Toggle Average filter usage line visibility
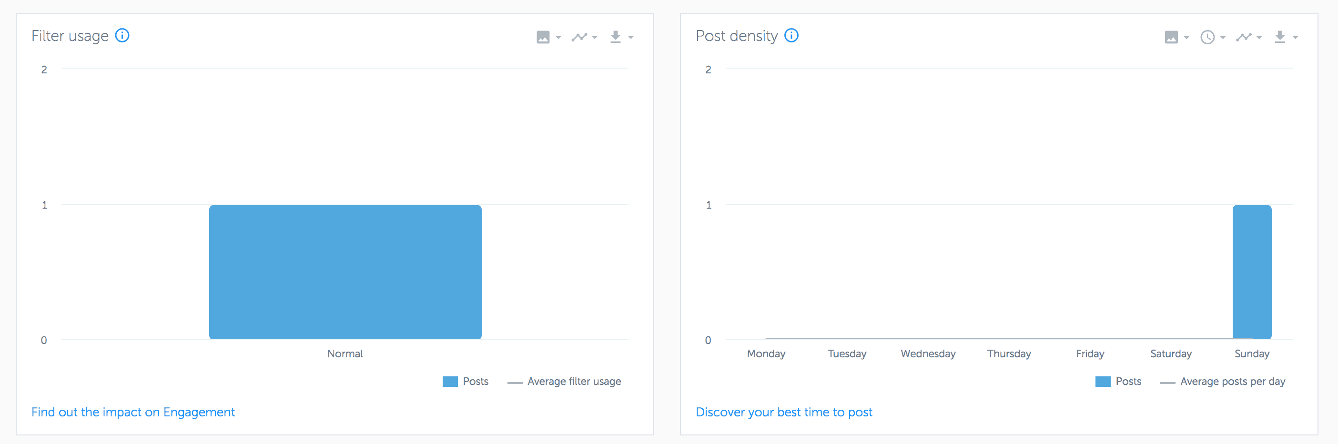1338x444 pixels. (x=564, y=381)
